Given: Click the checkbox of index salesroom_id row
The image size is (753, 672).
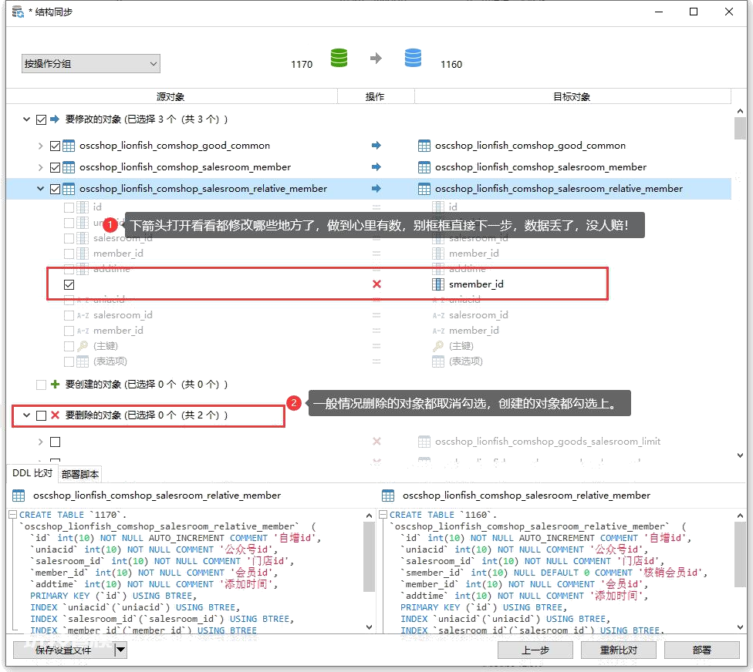Looking at the screenshot, I should pos(69,316).
